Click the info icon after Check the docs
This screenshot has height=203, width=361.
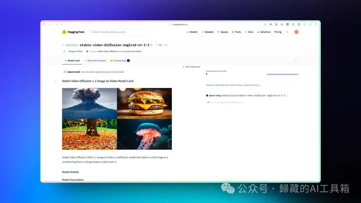(x=259, y=85)
